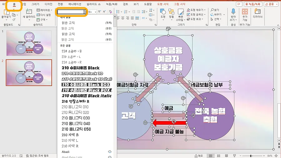
Task: Clear all formatting eraser icon
Action: click(x=110, y=12)
